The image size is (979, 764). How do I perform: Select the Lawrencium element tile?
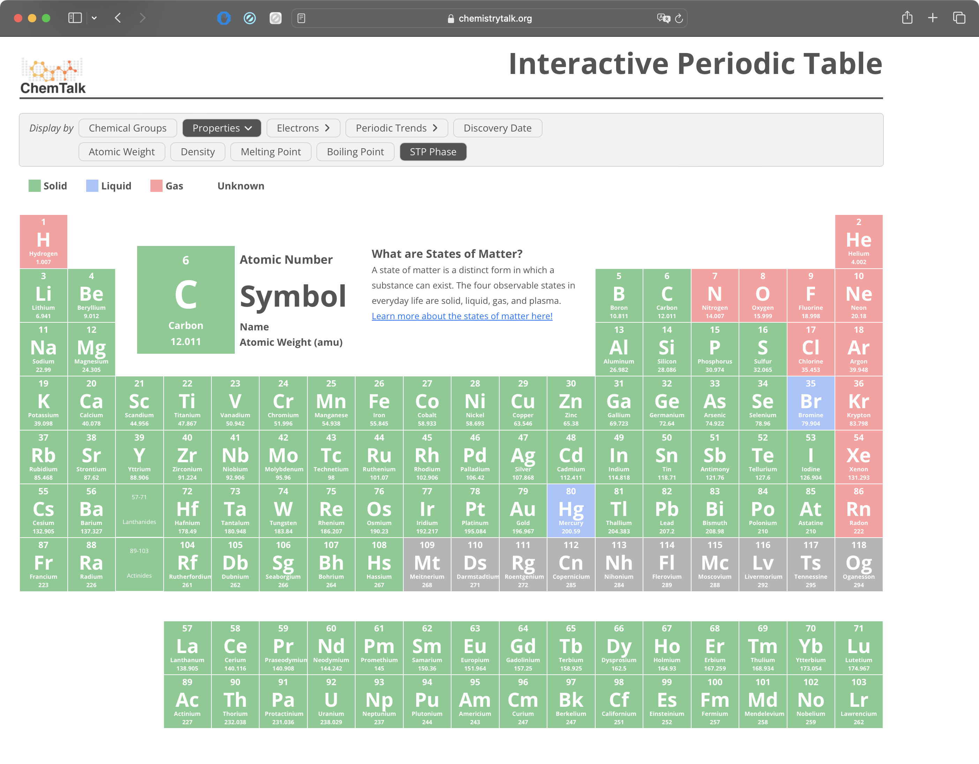point(858,702)
